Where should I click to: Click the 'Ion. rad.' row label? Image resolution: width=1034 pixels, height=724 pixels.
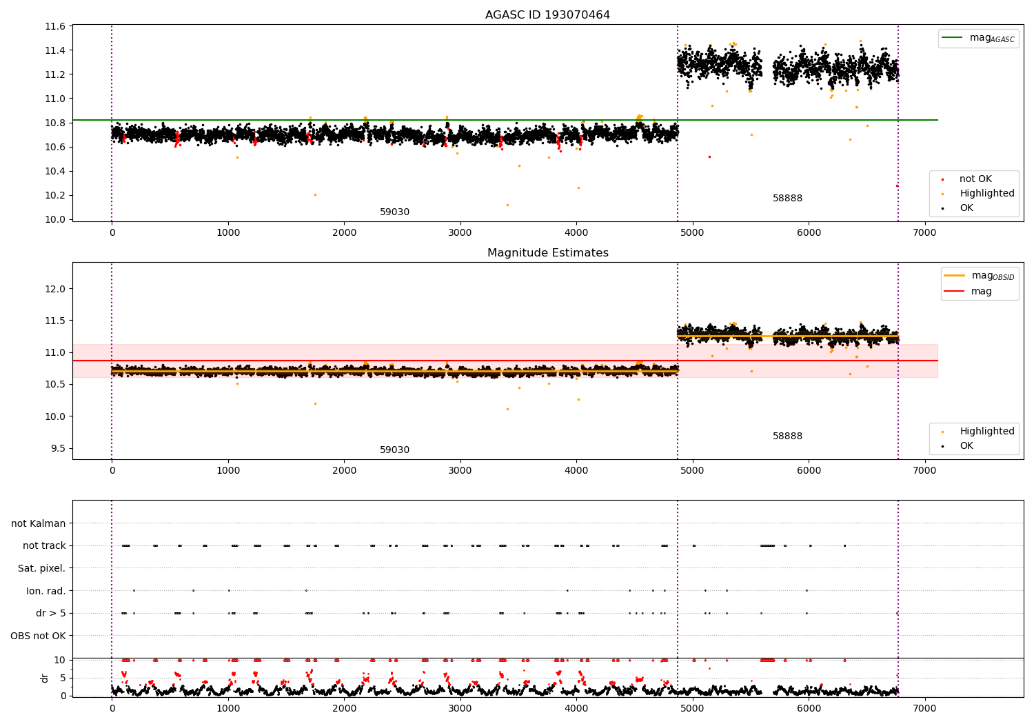tap(46, 591)
